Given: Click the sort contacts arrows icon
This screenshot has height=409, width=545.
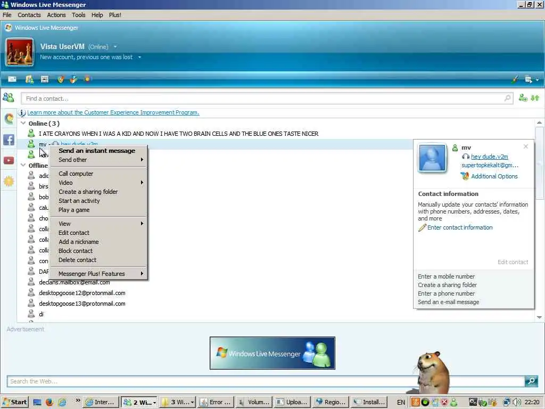Looking at the screenshot, I should pyautogui.click(x=535, y=98).
